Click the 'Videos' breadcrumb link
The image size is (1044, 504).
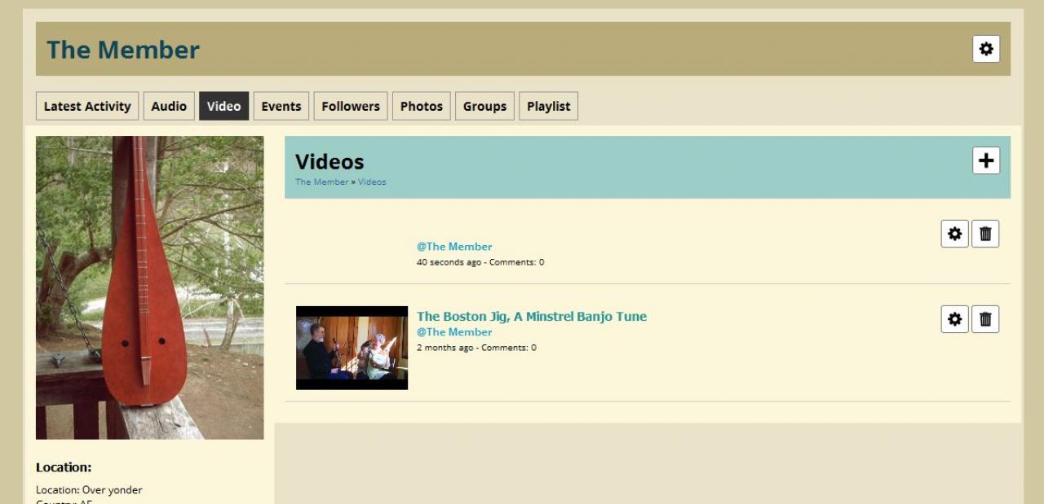[372, 182]
